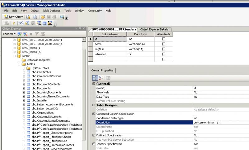This screenshot has height=150, width=249.
Task: Click Generate Change Script icon
Action: (7, 23)
